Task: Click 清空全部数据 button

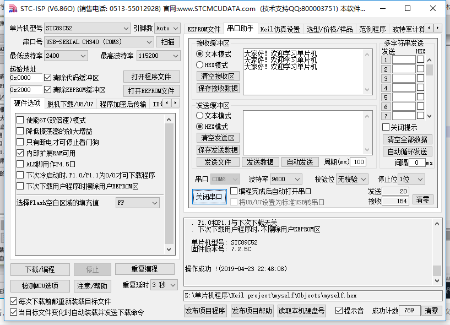Action: pos(407,139)
